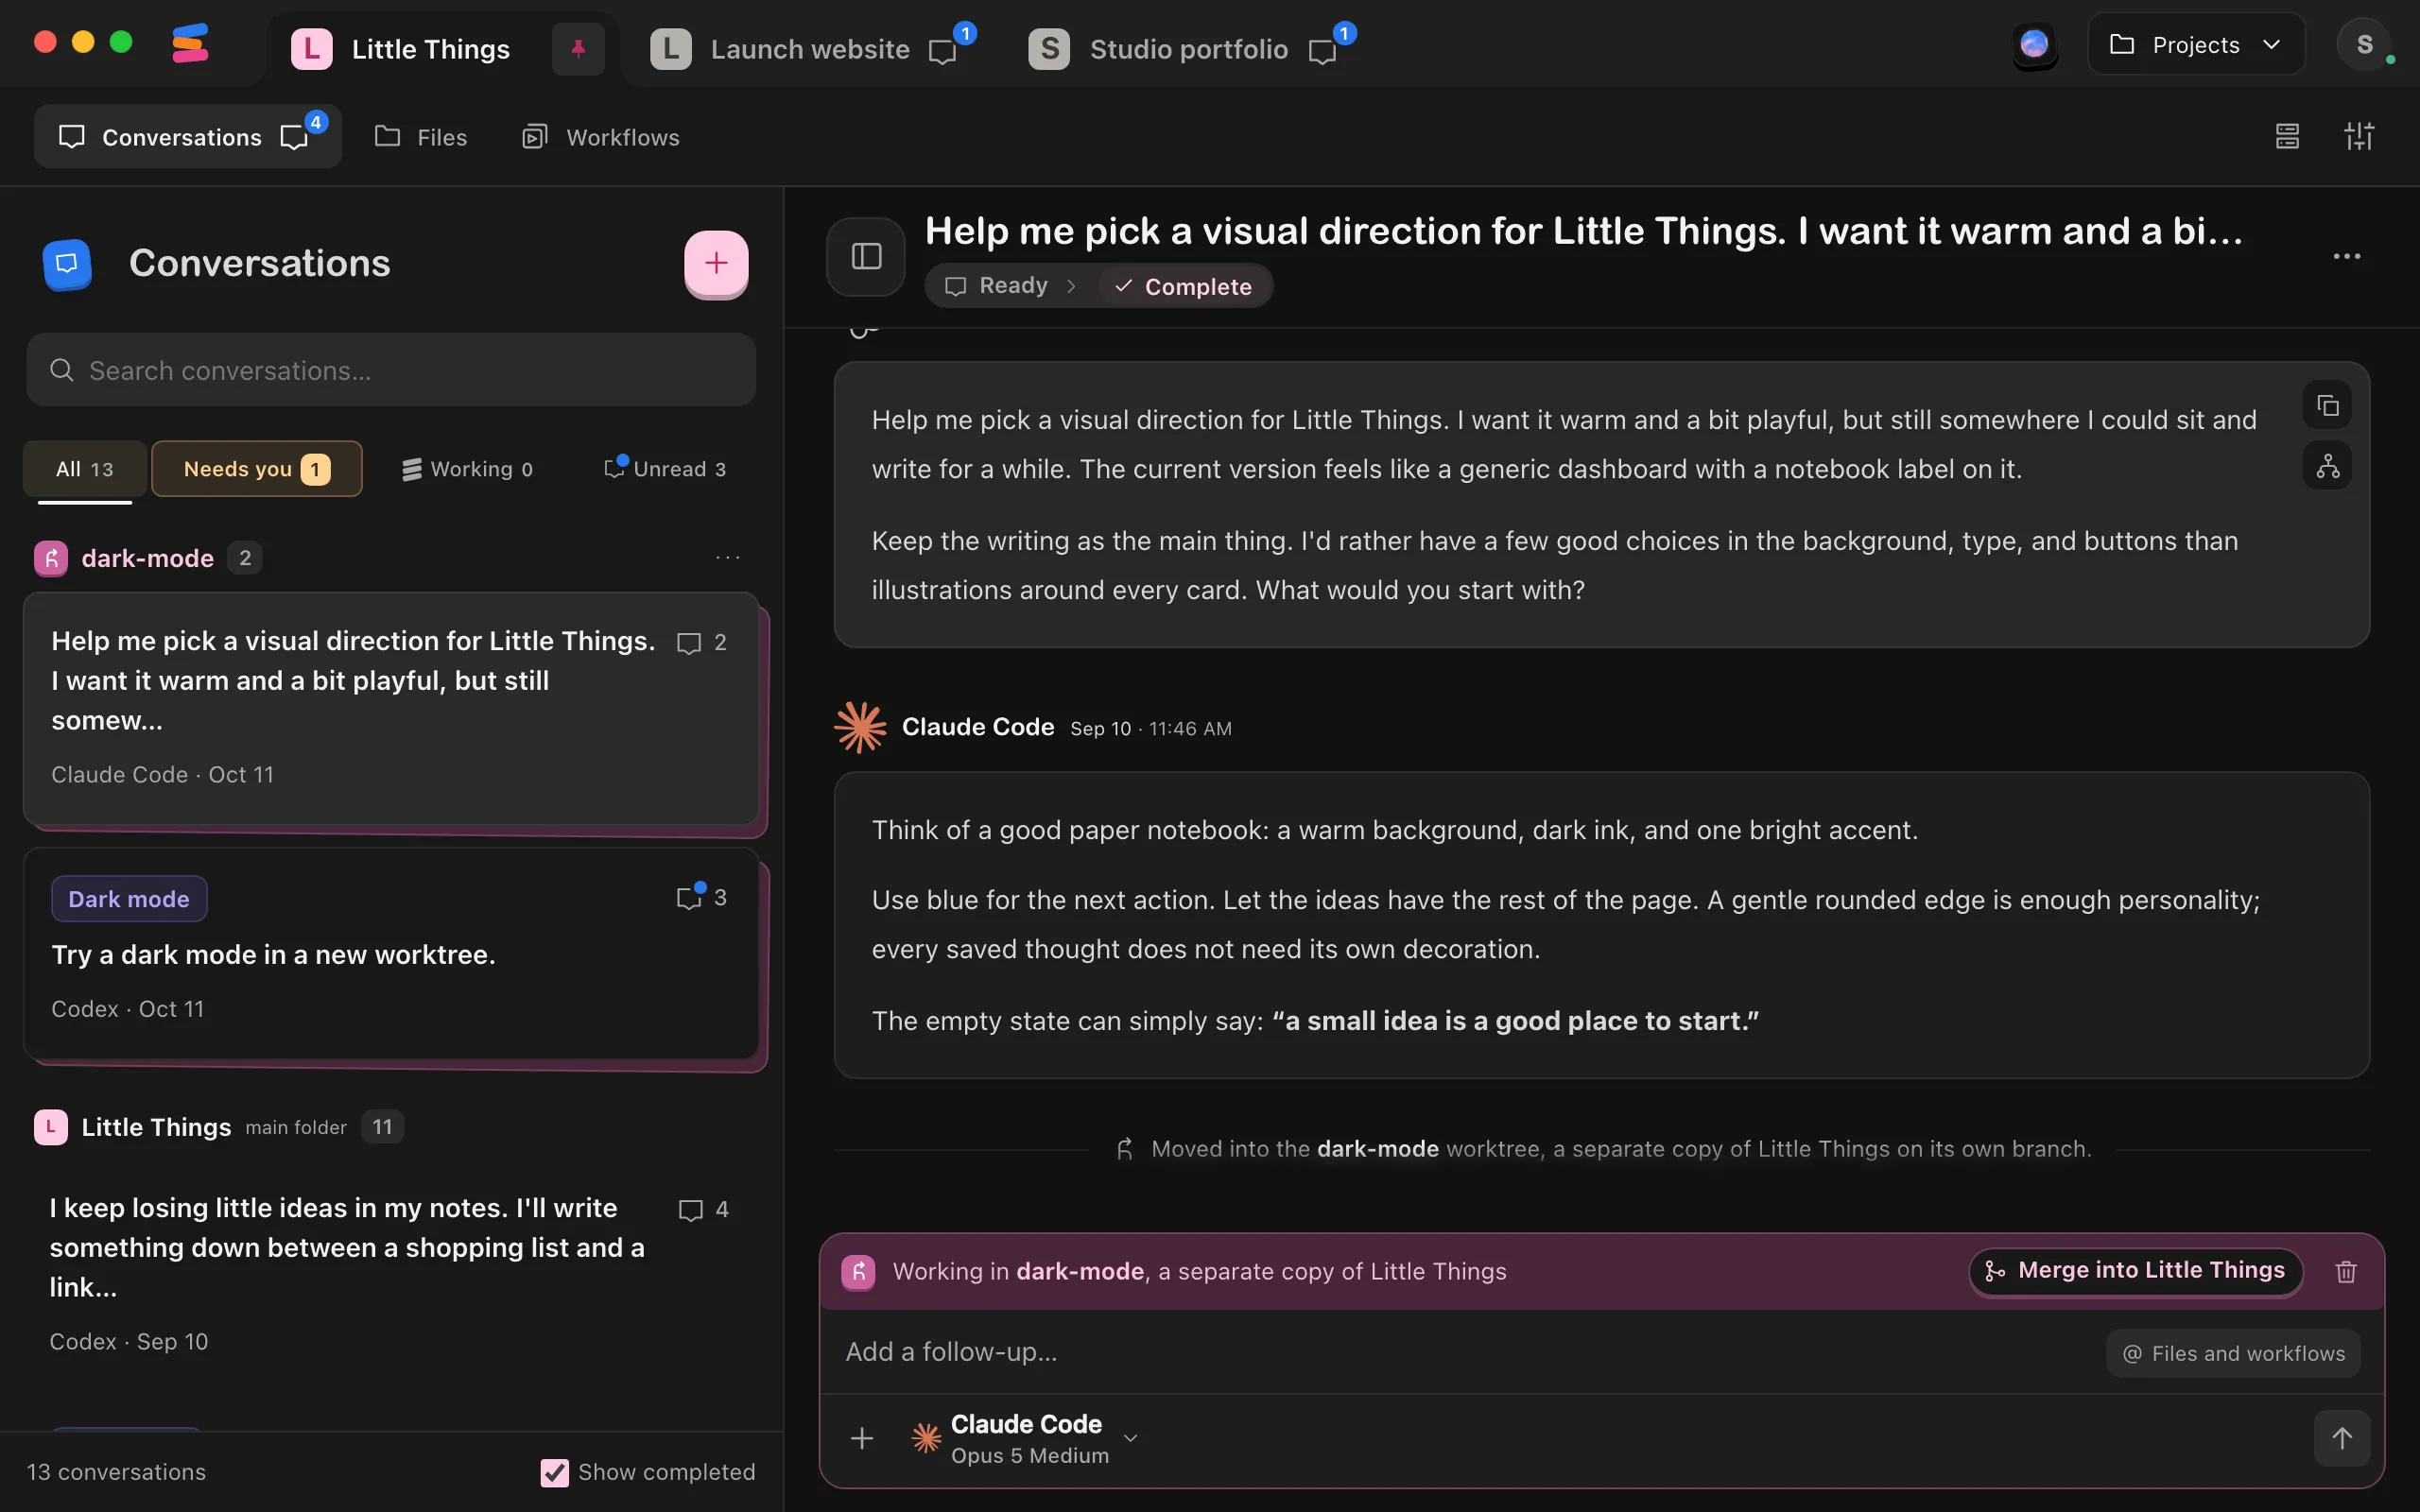2420x1512 pixels.
Task: Send the follow-up with the up arrow
Action: click(x=2342, y=1438)
